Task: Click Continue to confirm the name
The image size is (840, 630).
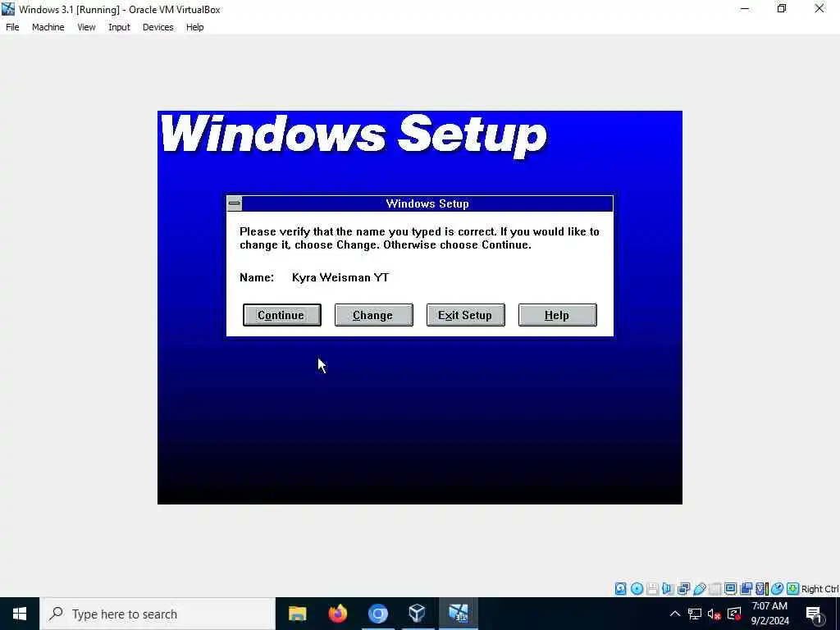Action: pyautogui.click(x=282, y=315)
